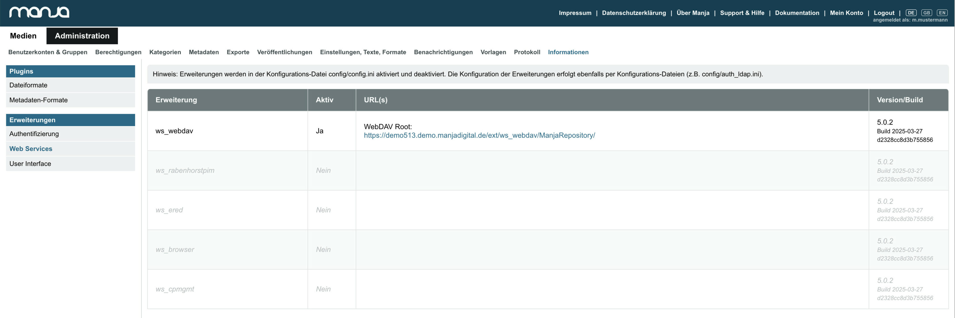Screen dimensions: 955x318
Task: Click the Erweiterungen sidebar header
Action: pyautogui.click(x=70, y=120)
